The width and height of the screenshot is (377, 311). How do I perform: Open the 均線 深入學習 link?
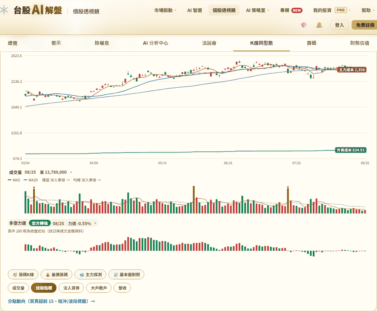[87, 180]
